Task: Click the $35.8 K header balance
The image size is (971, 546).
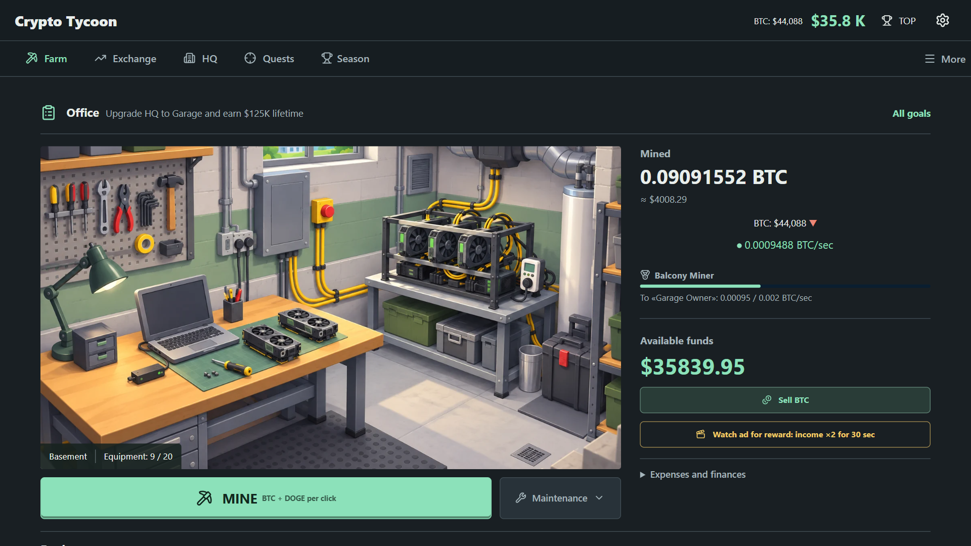Action: point(838,21)
